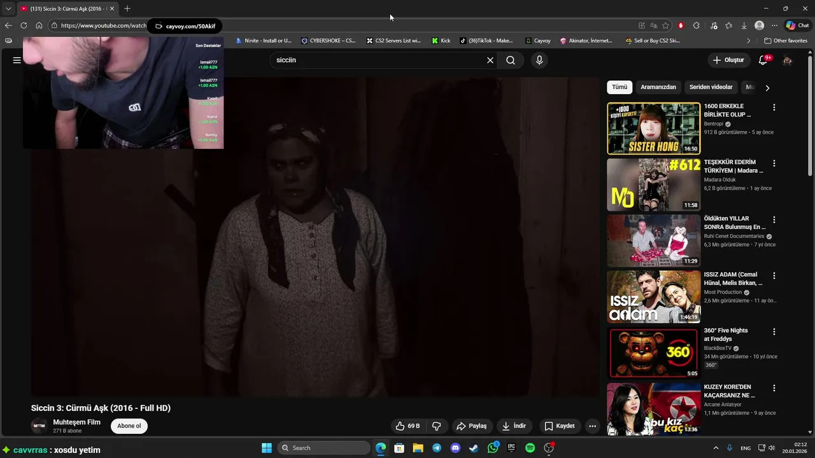Open Kick bookmark
This screenshot has width=815, height=458.
point(441,41)
